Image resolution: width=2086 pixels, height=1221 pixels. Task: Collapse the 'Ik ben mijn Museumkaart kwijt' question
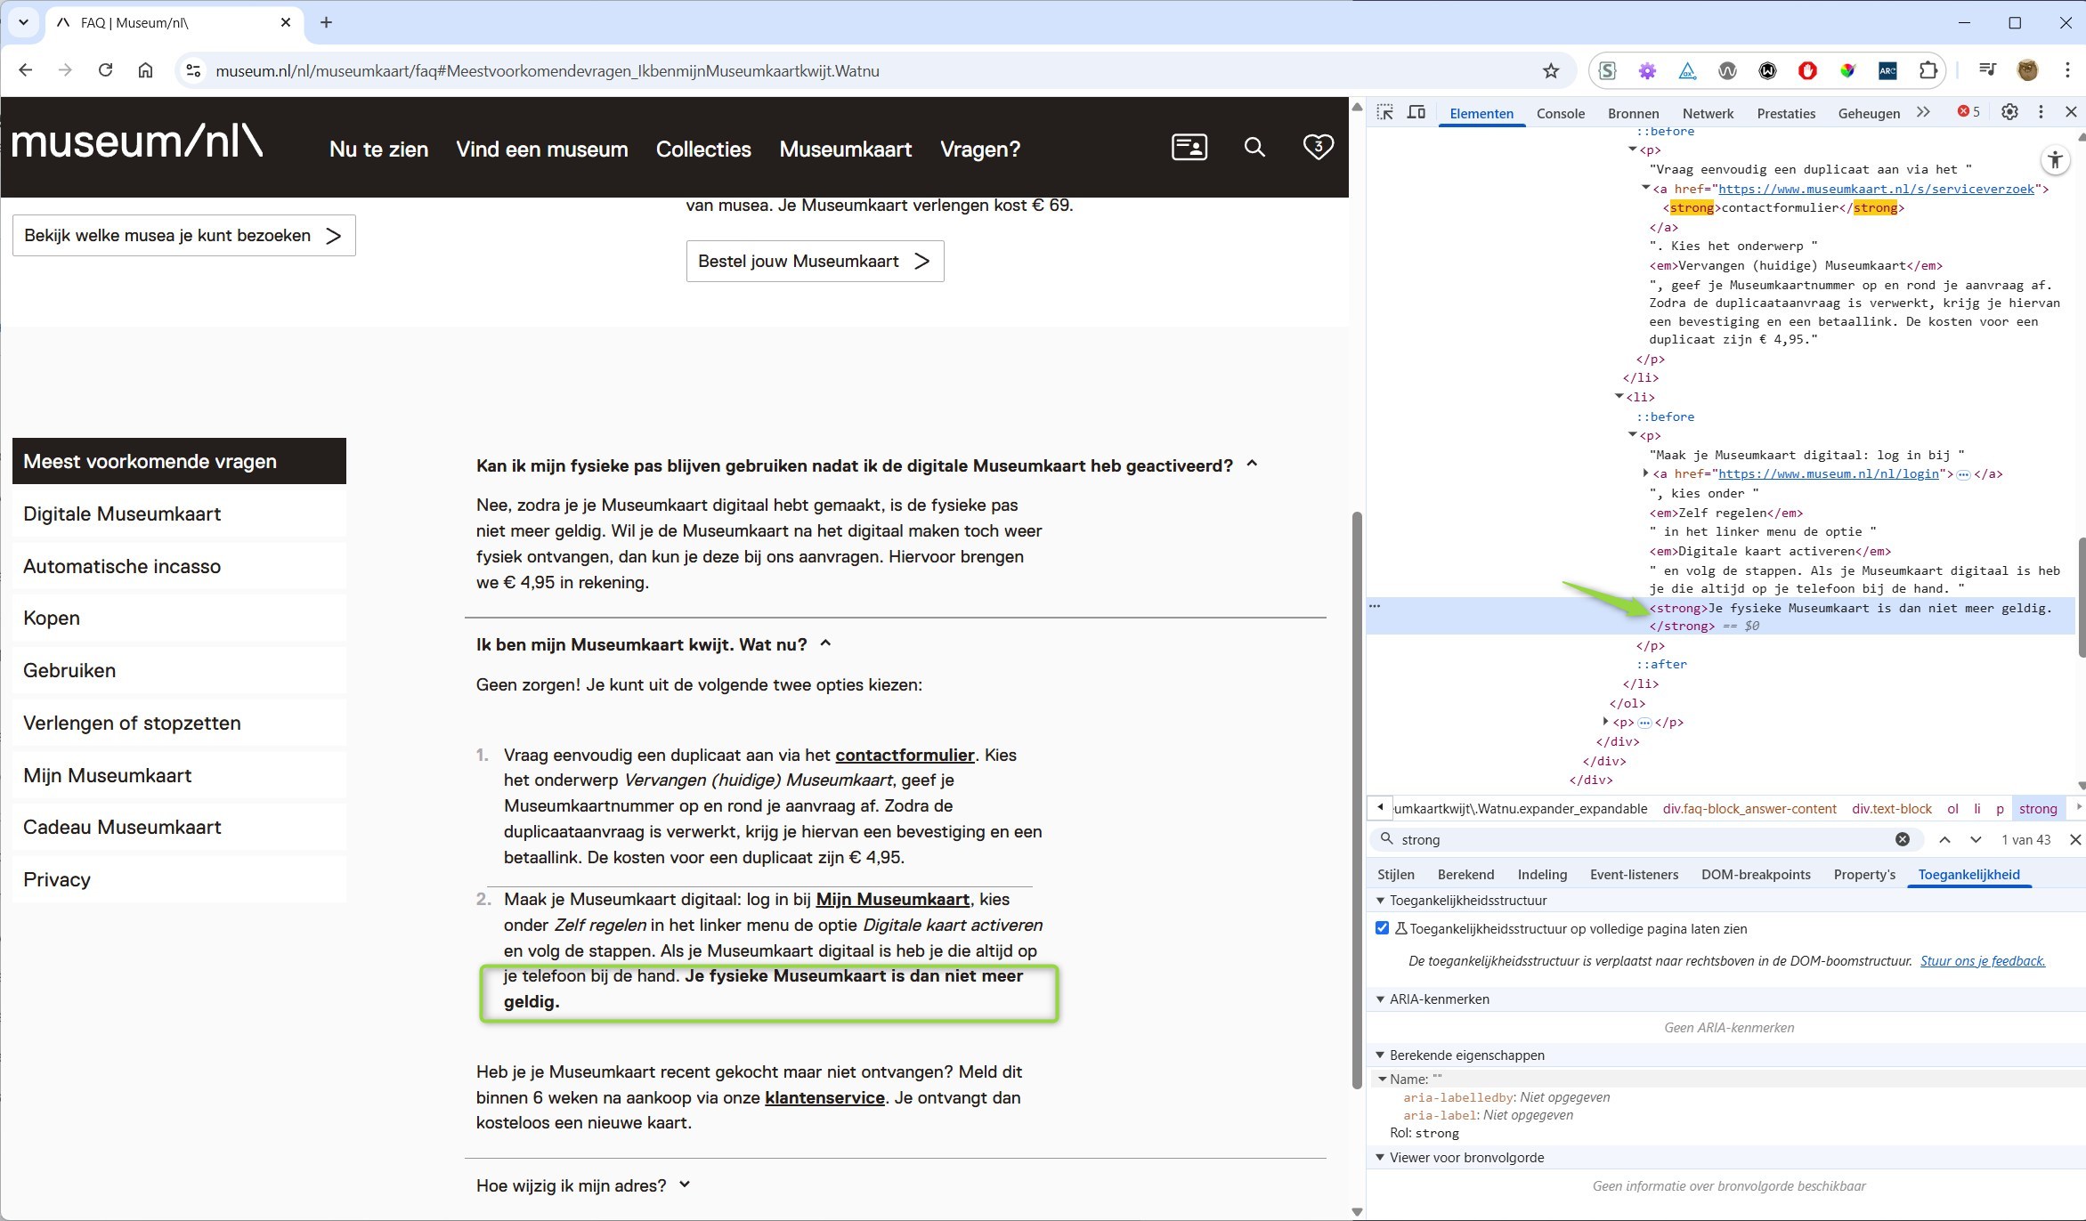coord(653,644)
